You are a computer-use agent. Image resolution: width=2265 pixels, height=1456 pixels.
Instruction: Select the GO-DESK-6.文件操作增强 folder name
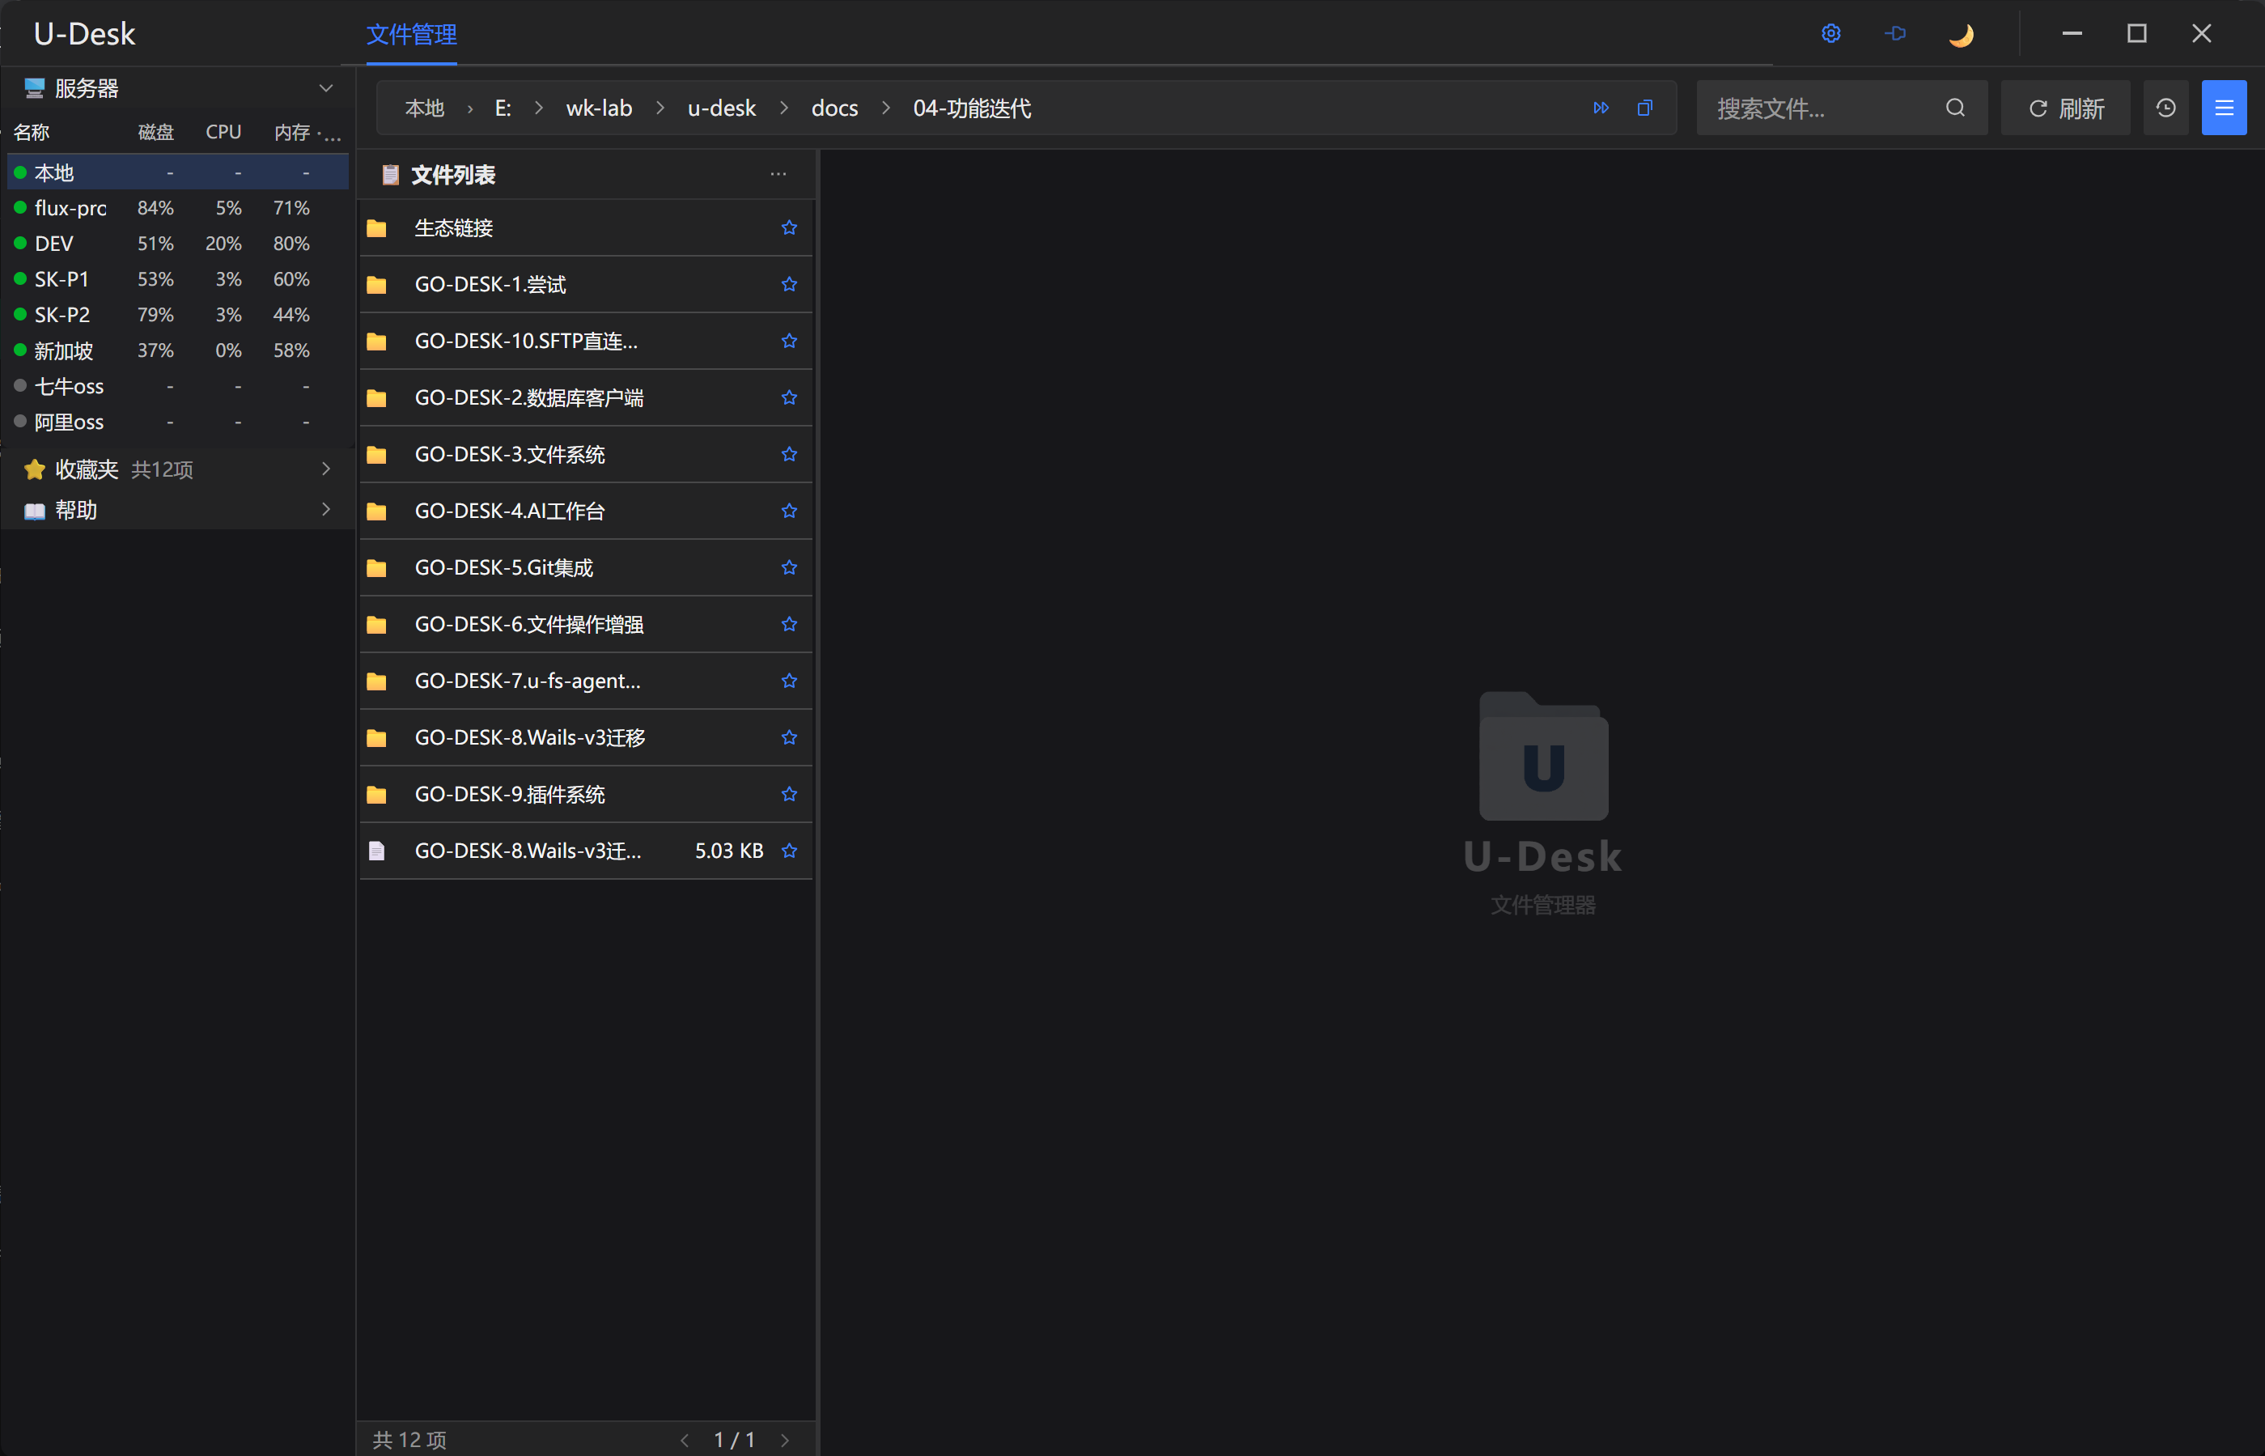529,625
